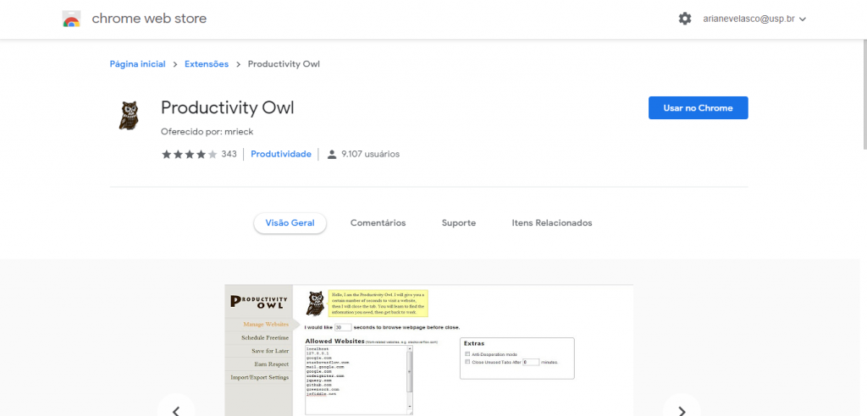Expand the arianevelasco@usp.br account dropdown

tap(754, 19)
